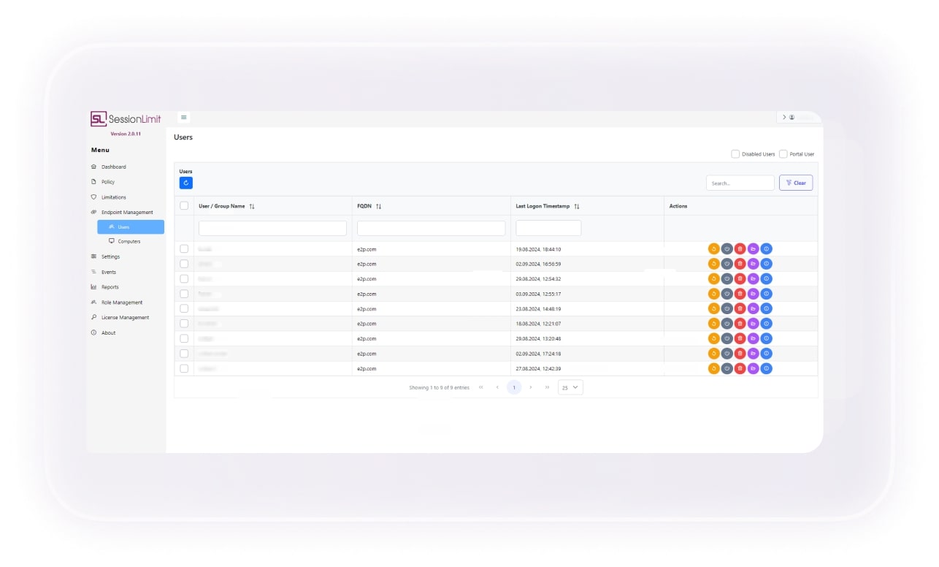Click gray power icon for 29.08.2024, 13:20:48 row
The width and height of the screenshot is (939, 567).
[727, 338]
